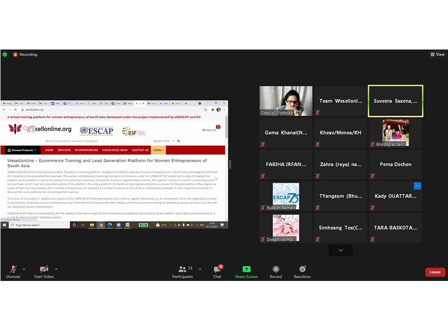Select Rakesh Raman's ESCAP 75 tile
The width and height of the screenshot is (448, 330).
286,196
